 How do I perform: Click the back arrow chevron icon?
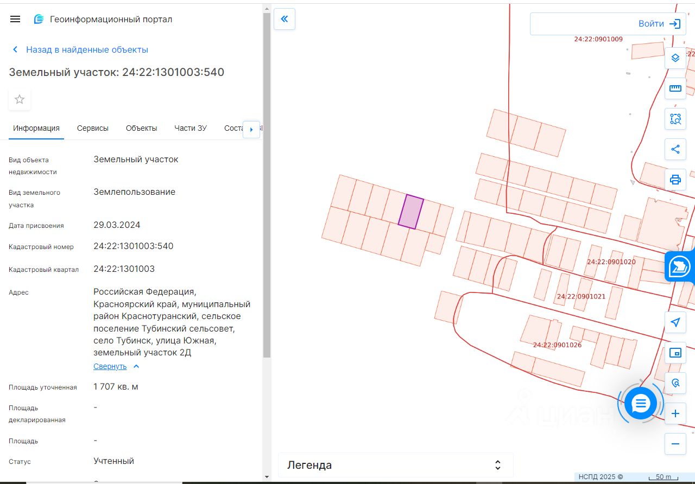tap(15, 49)
